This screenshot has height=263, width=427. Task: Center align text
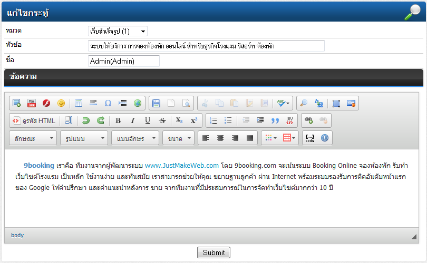[x=220, y=138]
